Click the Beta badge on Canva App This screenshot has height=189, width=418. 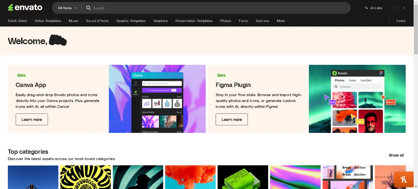[x=22, y=75]
